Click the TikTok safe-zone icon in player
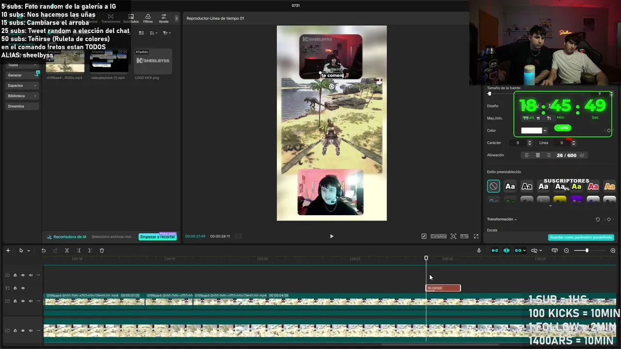Screen dimensions: 621x349 [424, 236]
